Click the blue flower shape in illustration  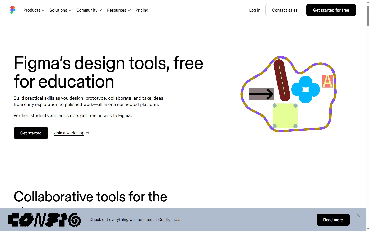click(x=306, y=90)
